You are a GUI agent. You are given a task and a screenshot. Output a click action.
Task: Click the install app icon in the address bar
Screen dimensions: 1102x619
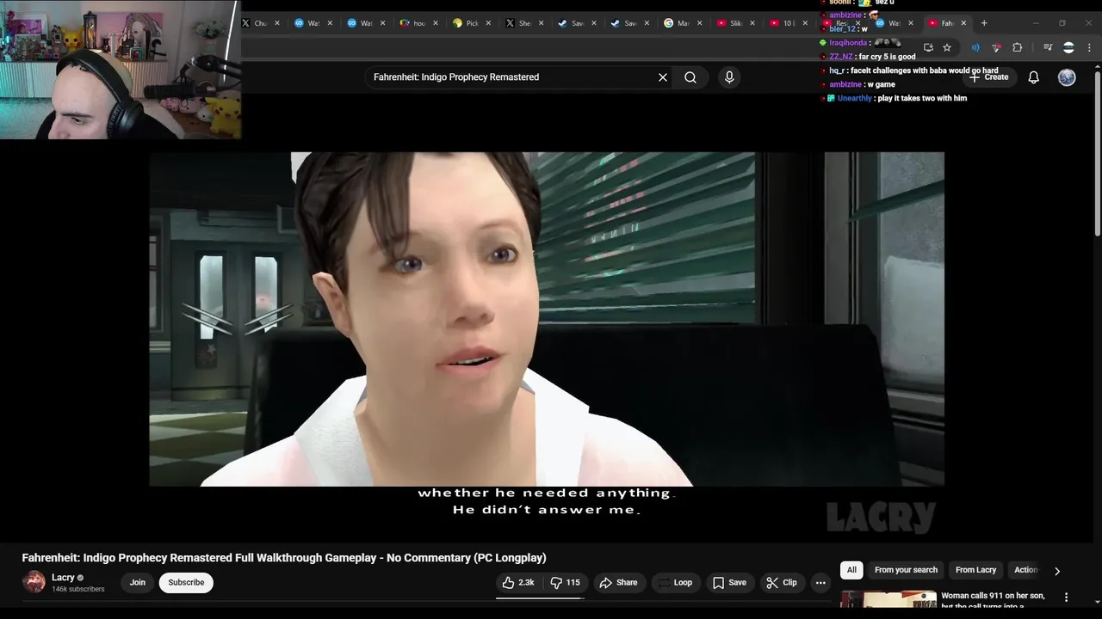[x=928, y=47]
